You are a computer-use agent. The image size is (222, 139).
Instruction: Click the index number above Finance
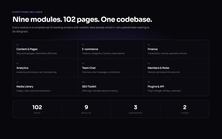[x=149, y=45]
